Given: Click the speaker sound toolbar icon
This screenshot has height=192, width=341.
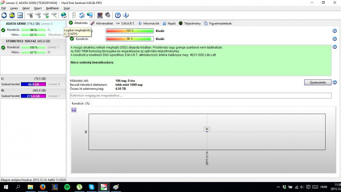Looking at the screenshot, I should click(x=108, y=15).
